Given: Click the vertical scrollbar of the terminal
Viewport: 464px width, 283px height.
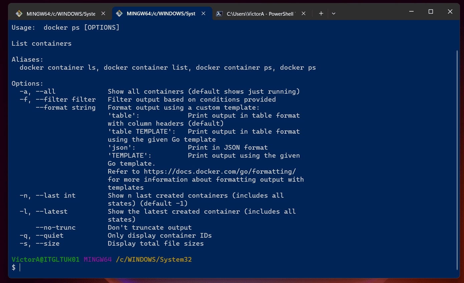Looking at the screenshot, I should pyautogui.click(x=457, y=160).
